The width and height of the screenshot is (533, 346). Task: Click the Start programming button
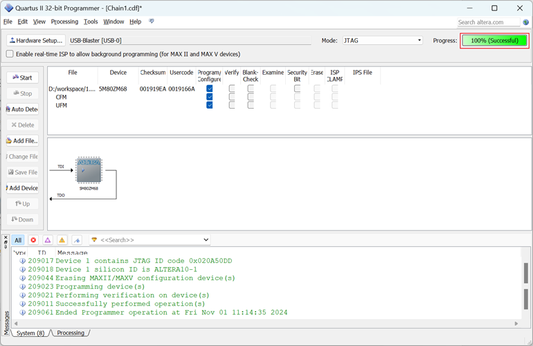tap(22, 78)
